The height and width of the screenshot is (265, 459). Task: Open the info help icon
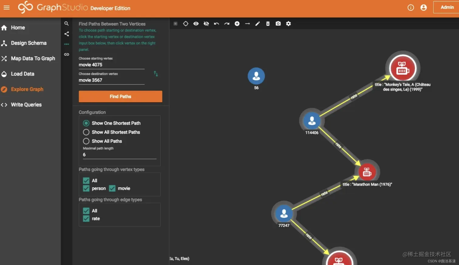tap(410, 8)
